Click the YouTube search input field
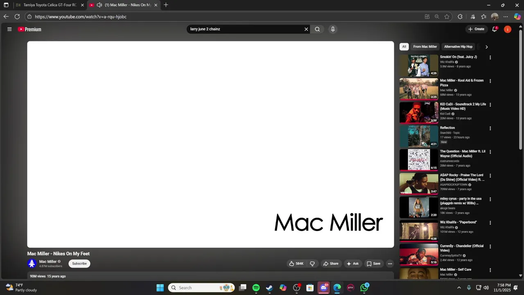Screen dimensions: 524x295 click(x=246, y=29)
